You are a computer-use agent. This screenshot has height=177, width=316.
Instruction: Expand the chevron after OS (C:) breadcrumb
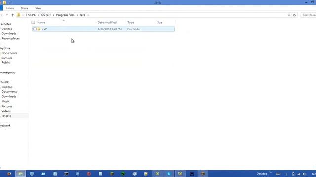tap(53, 15)
